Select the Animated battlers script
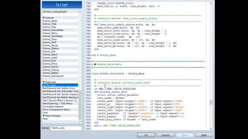 [x=60, y=107]
